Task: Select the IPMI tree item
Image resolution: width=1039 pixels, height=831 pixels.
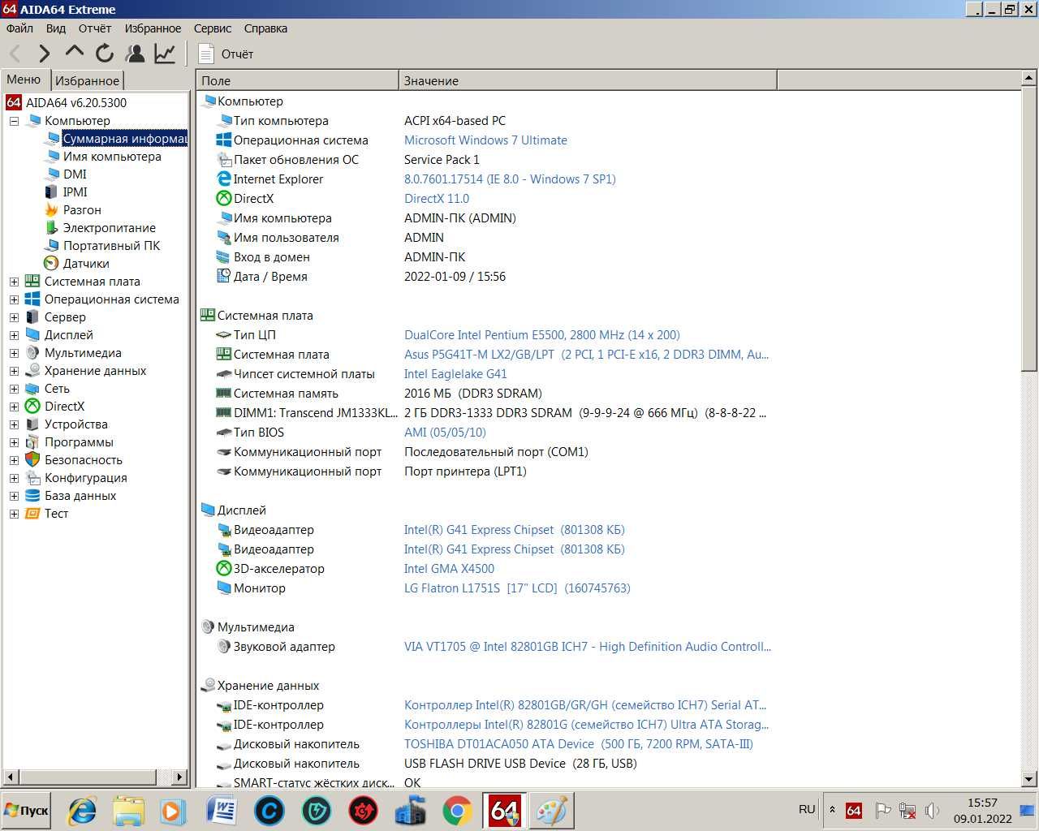Action: [75, 192]
